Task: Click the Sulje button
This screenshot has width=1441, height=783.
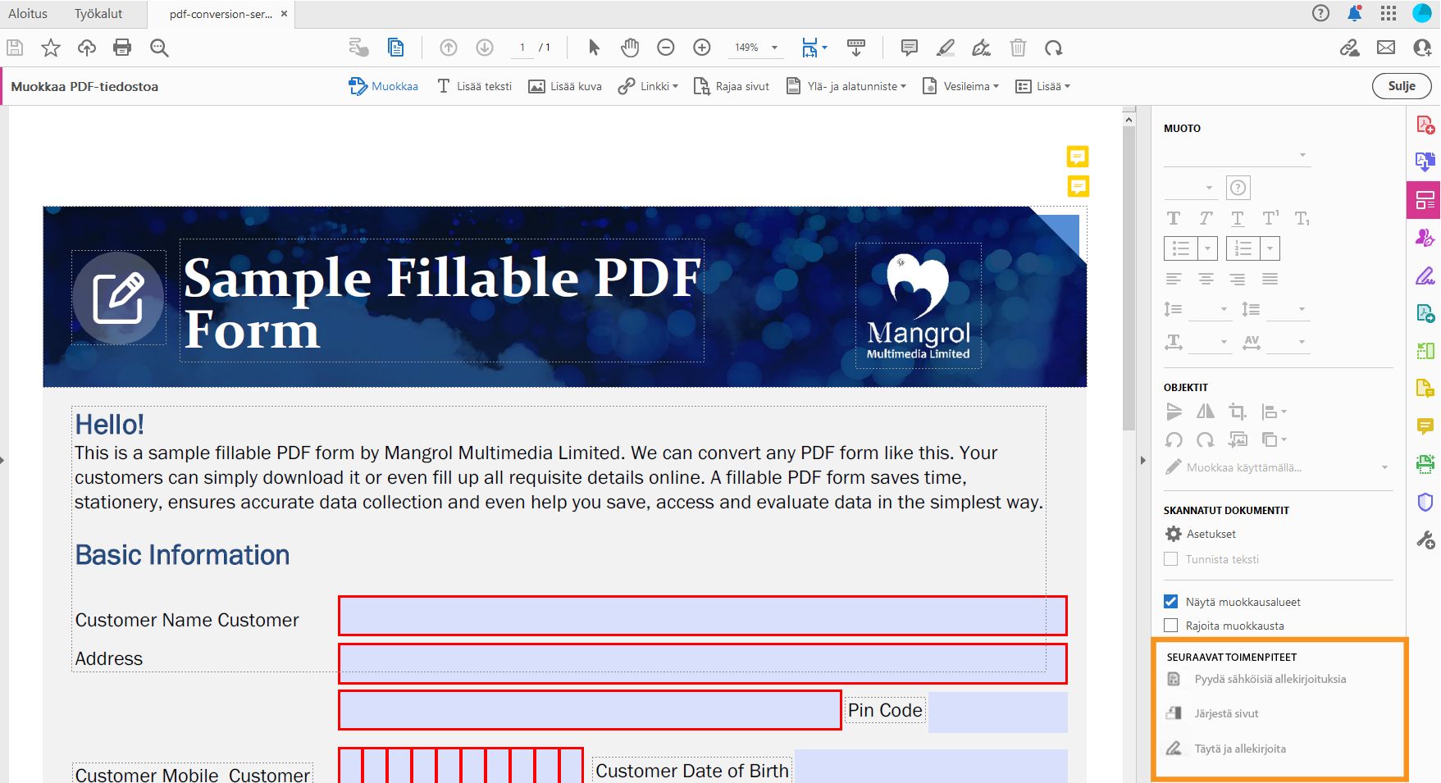Action: click(1402, 86)
